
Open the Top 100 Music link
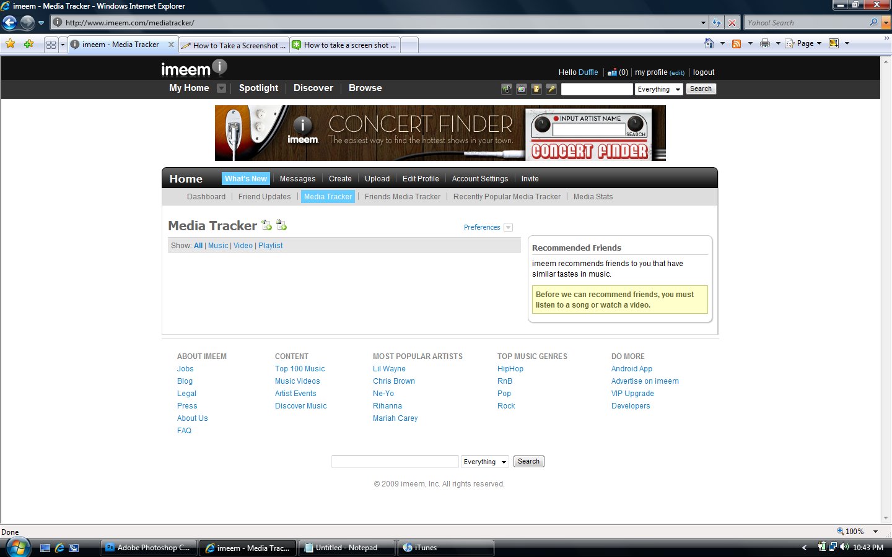coord(300,369)
